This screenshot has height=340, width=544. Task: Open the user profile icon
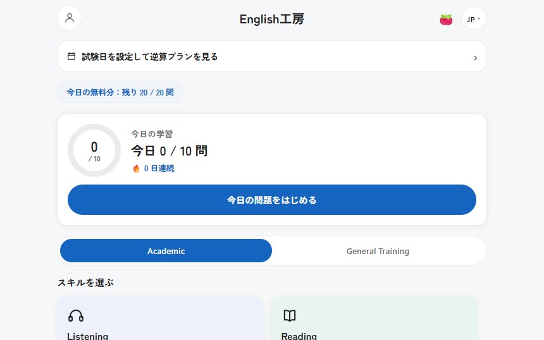70,18
